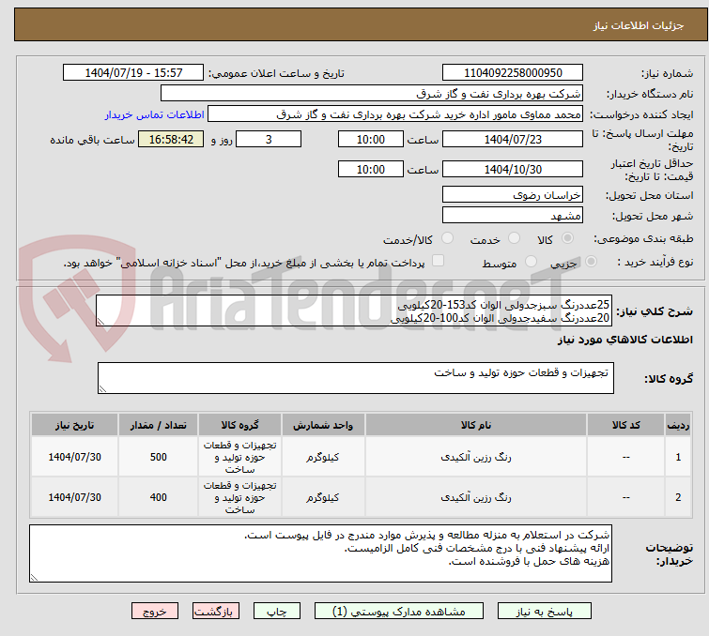Click the نام کالا column header
The width and height of the screenshot is (709, 636).
[476, 425]
